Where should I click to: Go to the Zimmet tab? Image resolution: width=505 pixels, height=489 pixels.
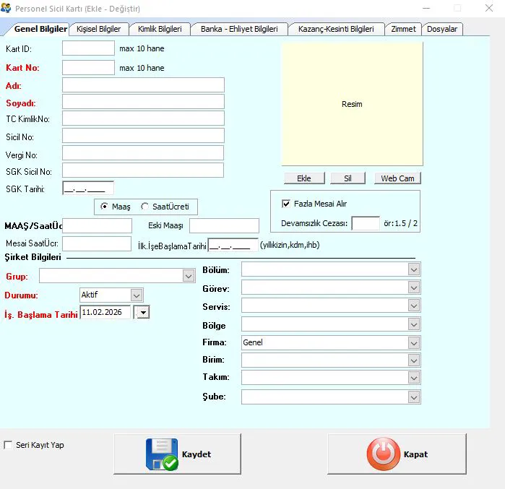(x=403, y=29)
